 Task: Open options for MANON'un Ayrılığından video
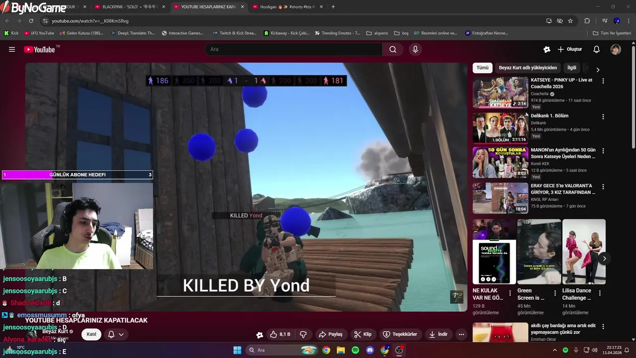click(603, 151)
